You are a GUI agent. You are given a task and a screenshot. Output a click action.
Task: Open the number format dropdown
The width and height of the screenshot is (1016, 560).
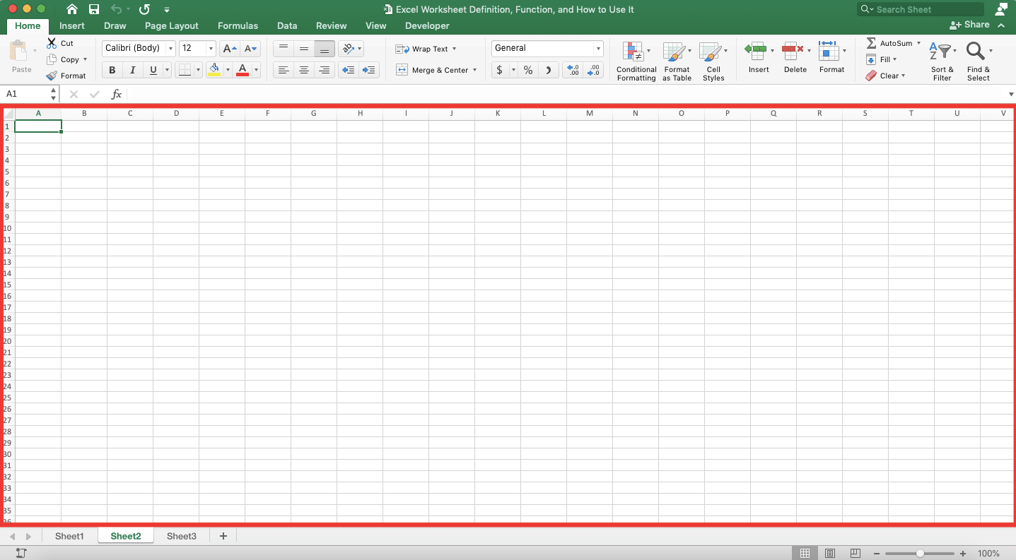coord(597,48)
